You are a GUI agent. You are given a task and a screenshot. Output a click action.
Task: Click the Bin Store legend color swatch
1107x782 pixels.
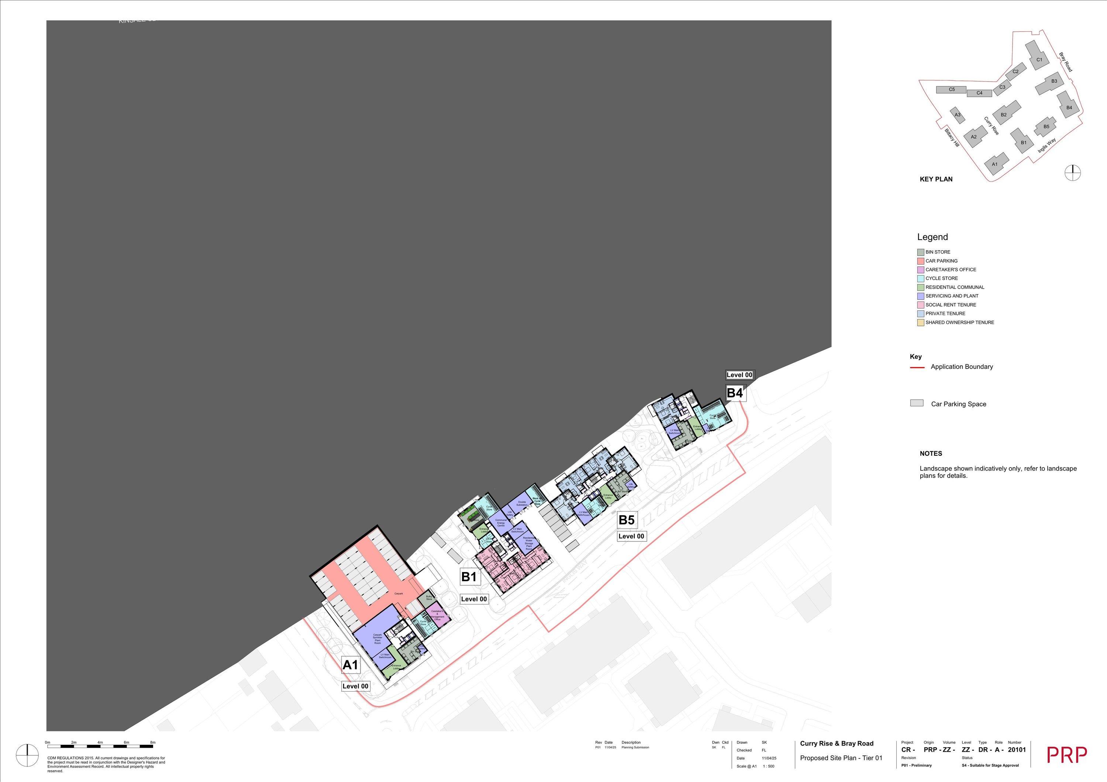(920, 252)
